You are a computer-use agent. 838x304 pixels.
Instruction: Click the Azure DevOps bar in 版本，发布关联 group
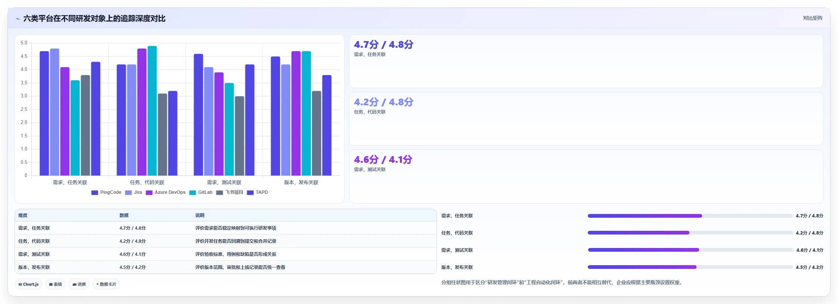(296, 113)
